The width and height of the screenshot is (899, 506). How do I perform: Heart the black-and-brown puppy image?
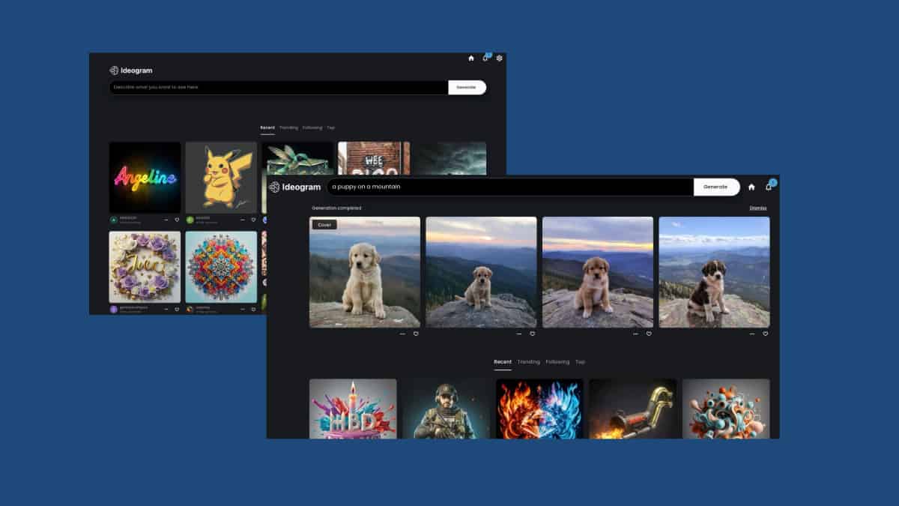[x=765, y=334]
